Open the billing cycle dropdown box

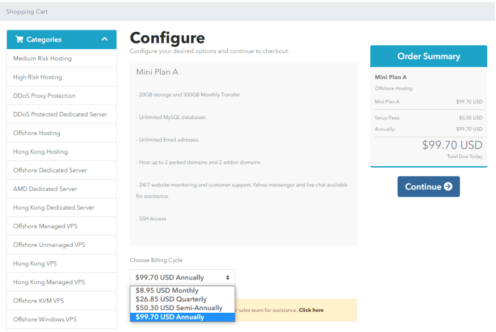tap(182, 278)
